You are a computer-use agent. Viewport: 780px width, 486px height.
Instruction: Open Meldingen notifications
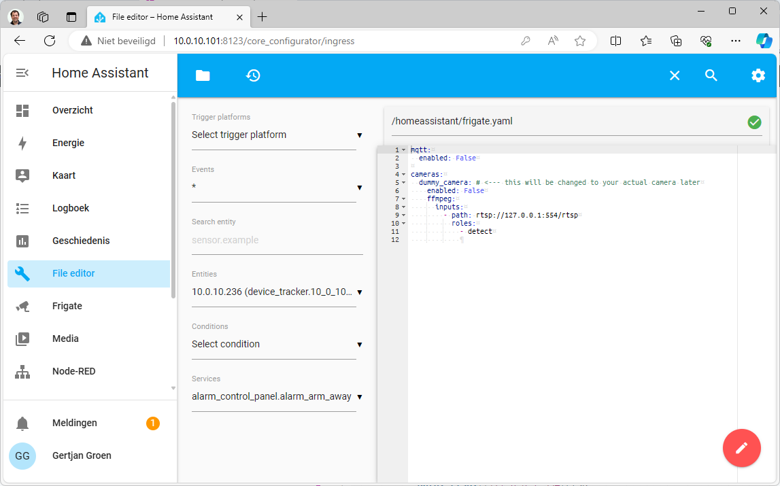75,423
